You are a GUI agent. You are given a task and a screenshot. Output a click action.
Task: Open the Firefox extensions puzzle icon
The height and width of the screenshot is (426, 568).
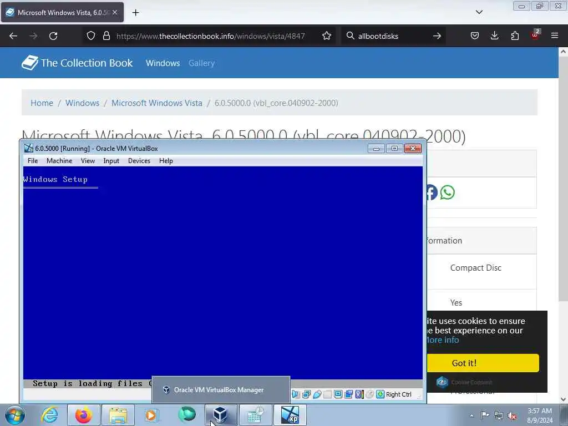coord(515,36)
